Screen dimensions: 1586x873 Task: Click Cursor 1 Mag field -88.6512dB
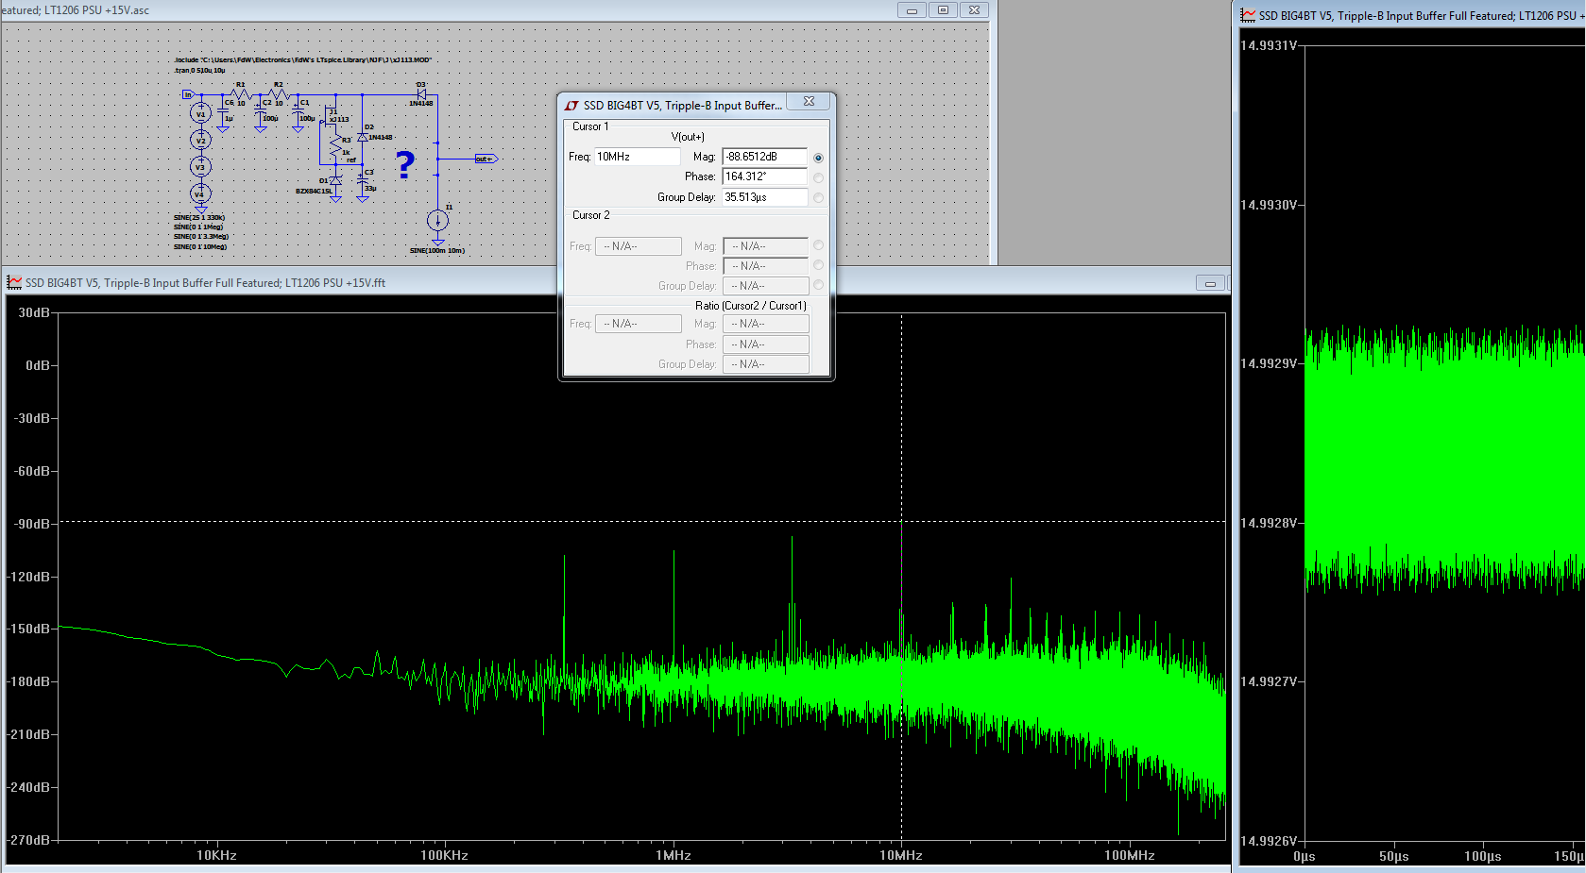coord(765,157)
